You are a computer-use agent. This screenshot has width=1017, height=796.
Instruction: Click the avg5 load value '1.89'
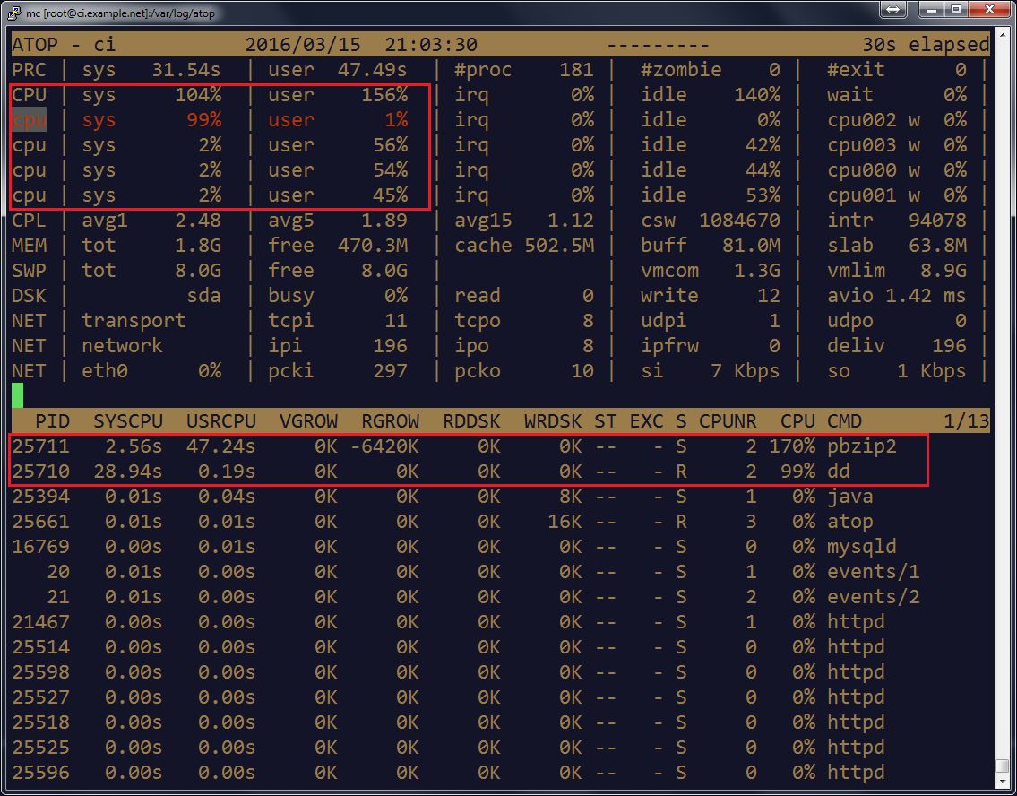click(384, 221)
